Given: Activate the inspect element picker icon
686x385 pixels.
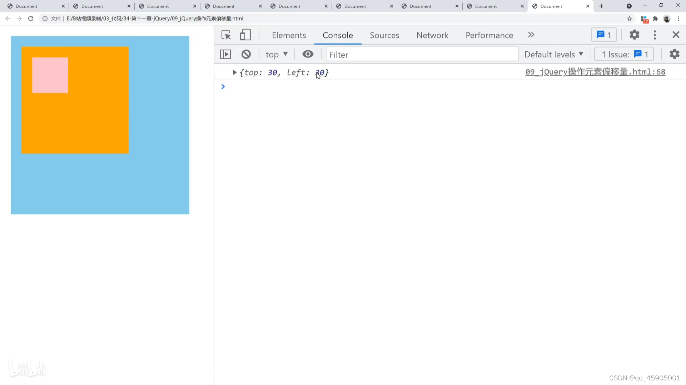Looking at the screenshot, I should point(226,35).
